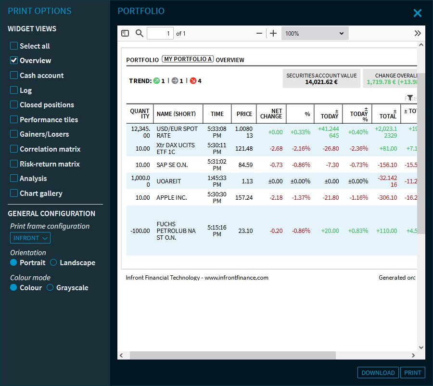Expand the 100% zoom level dropdown
Screen dimensions: 433x386
tap(315, 33)
